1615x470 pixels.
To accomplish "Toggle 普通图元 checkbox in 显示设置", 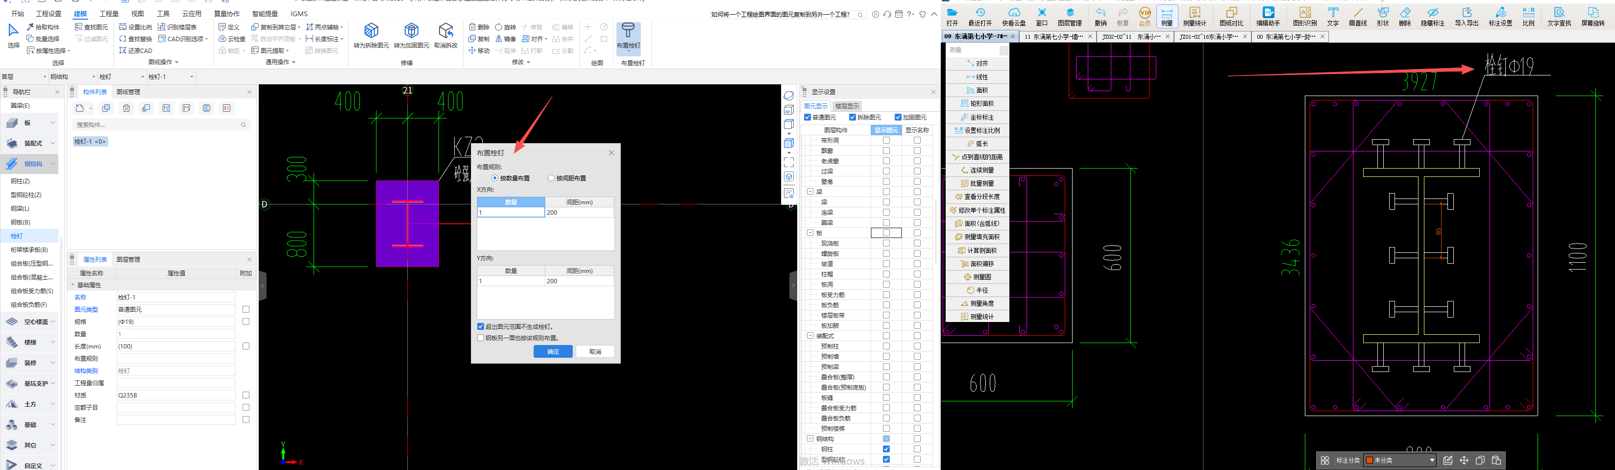I will click(807, 117).
